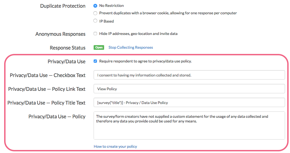Click the Privacy/Data Use — Policy label
The image size is (290, 153).
[57, 117]
